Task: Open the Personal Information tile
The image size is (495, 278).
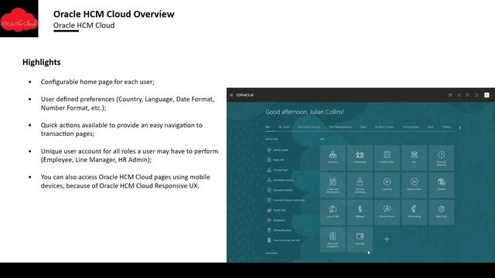Action: 360,185
